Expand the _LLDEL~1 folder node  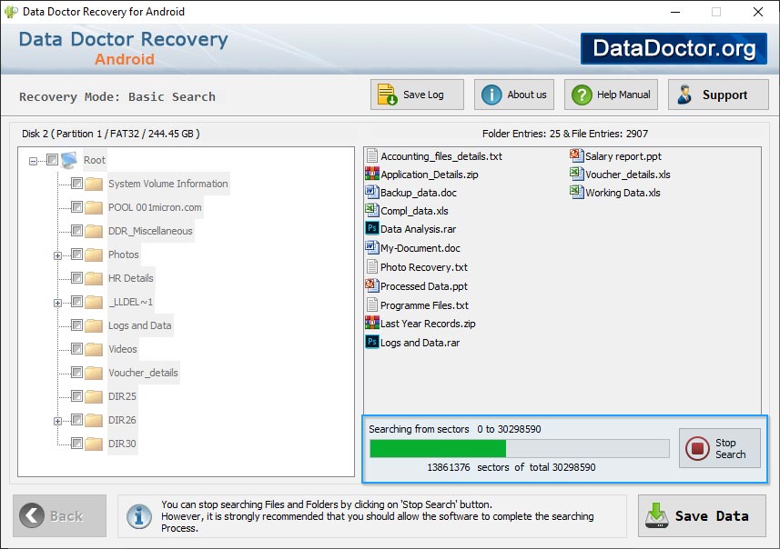(57, 303)
